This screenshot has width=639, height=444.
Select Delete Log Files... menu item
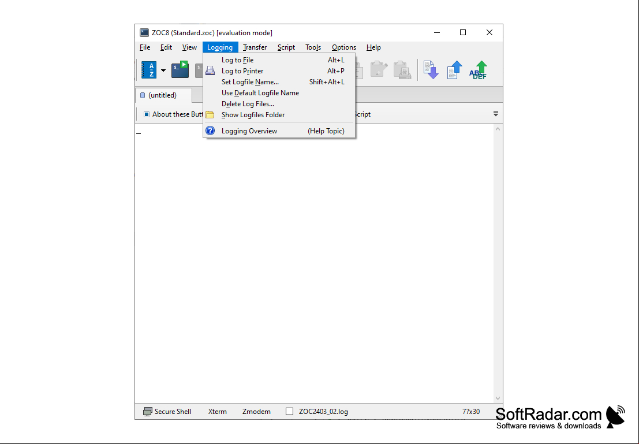pyautogui.click(x=279, y=104)
